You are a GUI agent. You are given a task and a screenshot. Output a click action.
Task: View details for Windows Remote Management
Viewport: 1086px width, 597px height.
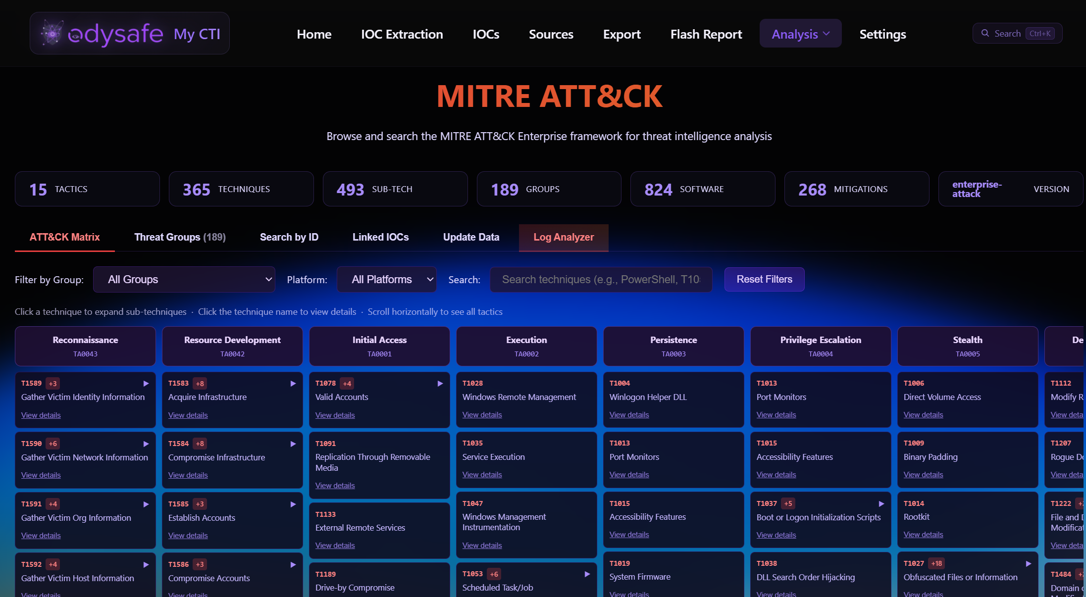click(482, 414)
